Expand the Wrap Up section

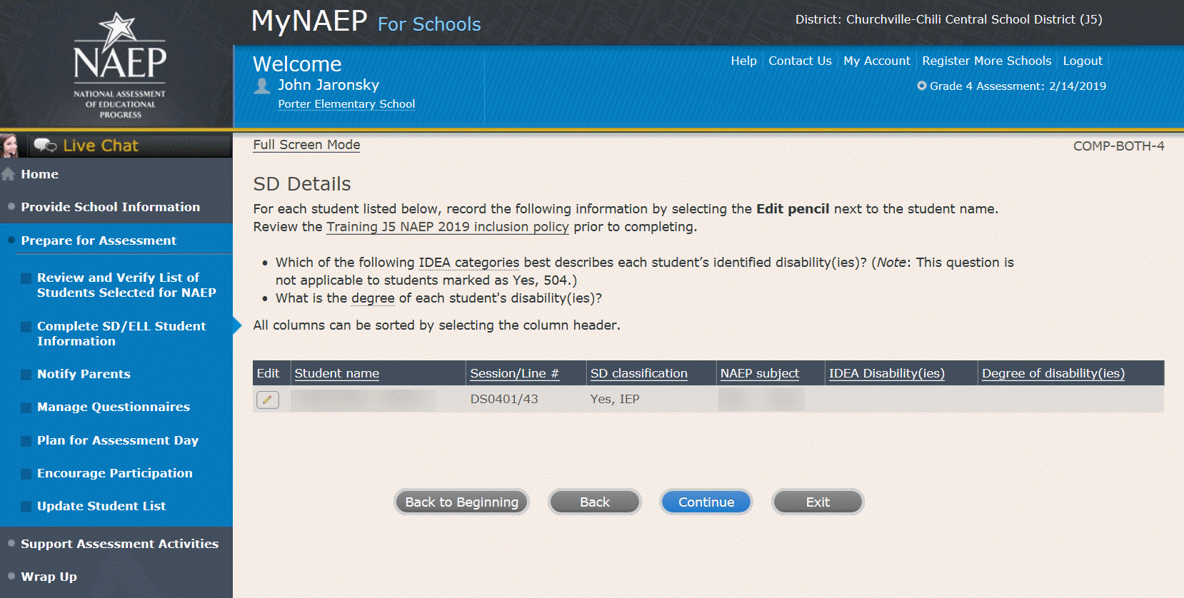tap(49, 577)
